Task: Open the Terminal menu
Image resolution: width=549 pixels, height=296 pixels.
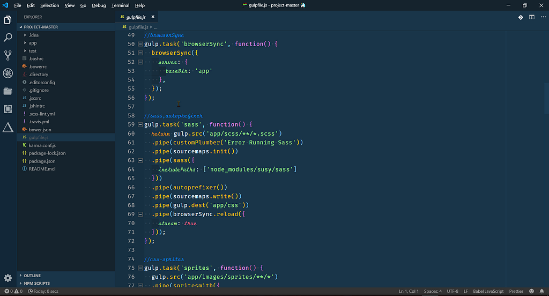Action: pyautogui.click(x=120, y=5)
